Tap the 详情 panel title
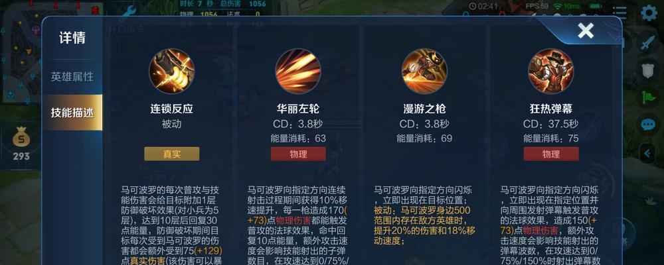Screen dimensions: 664x265 pos(72,38)
